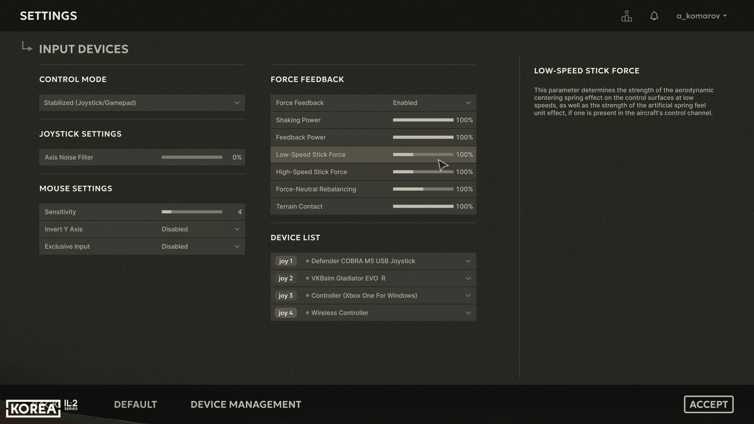
Task: Click the joy 1 badge
Action: (286, 261)
